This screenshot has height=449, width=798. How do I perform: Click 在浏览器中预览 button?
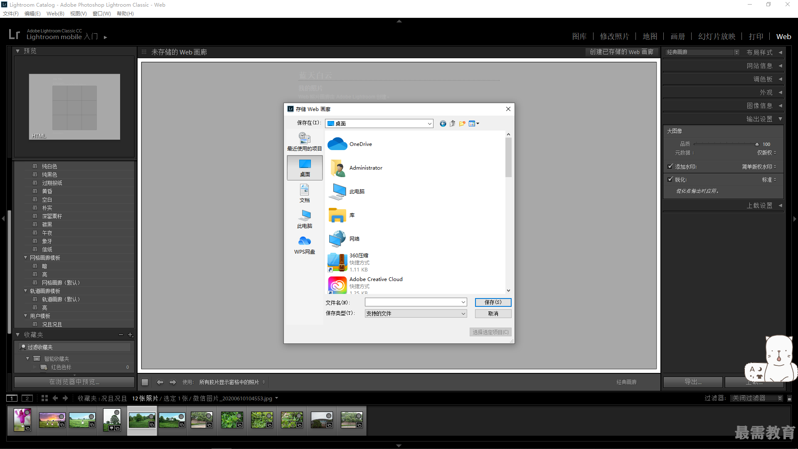click(74, 382)
